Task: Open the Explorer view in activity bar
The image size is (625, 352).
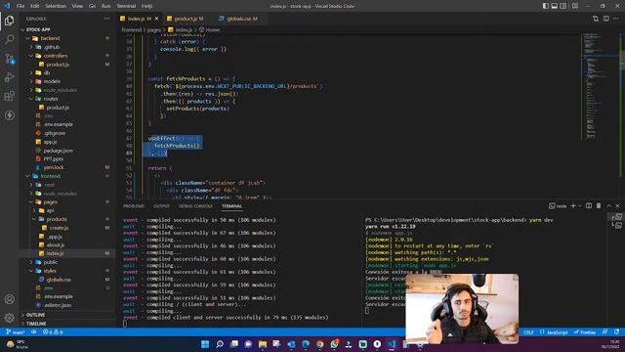Action: pos(9,21)
